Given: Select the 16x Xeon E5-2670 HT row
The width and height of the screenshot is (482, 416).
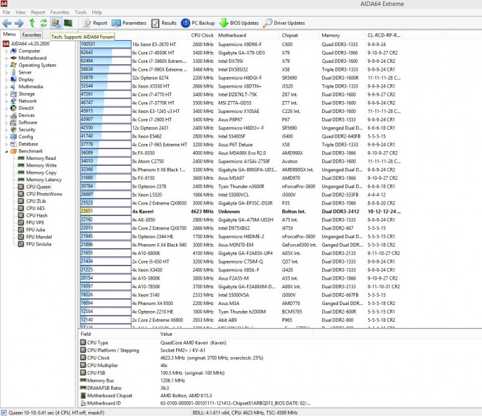Looking at the screenshot, I should pyautogui.click(x=240, y=45).
